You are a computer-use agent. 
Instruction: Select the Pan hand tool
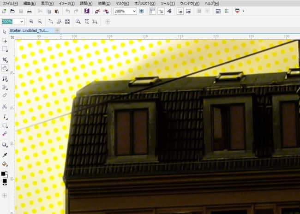[x=5, y=68]
